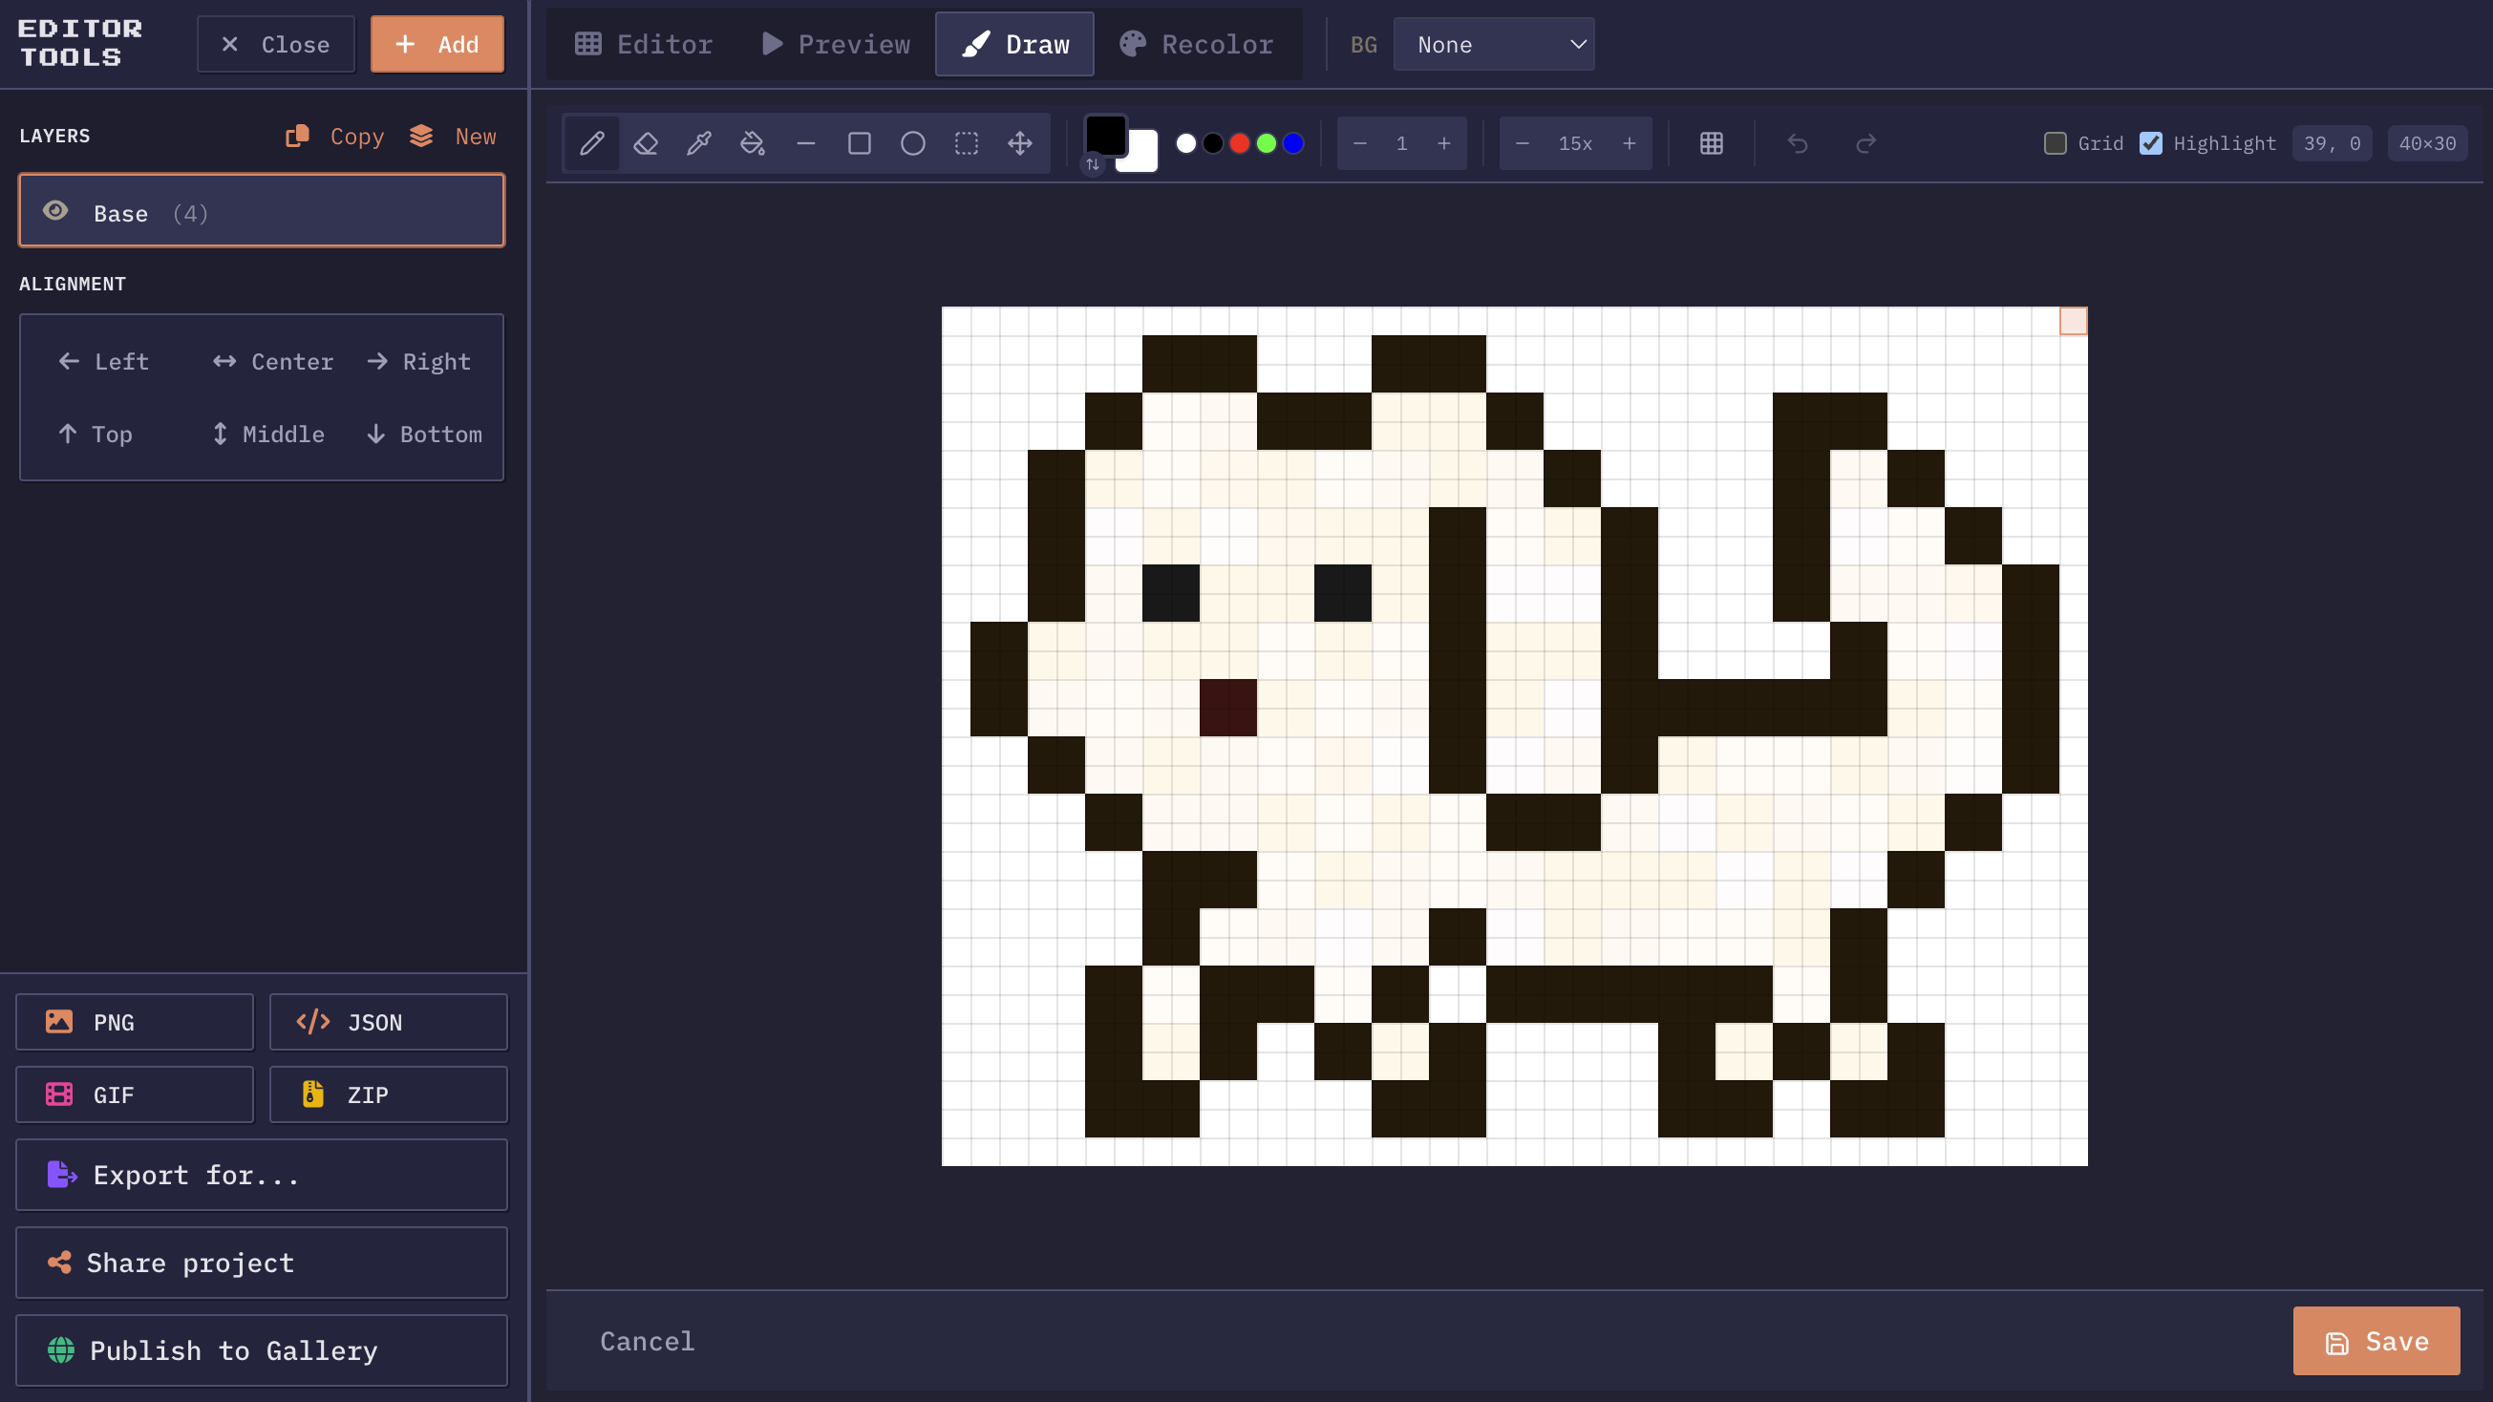
Task: Select the Marquee selection tool
Action: click(967, 143)
